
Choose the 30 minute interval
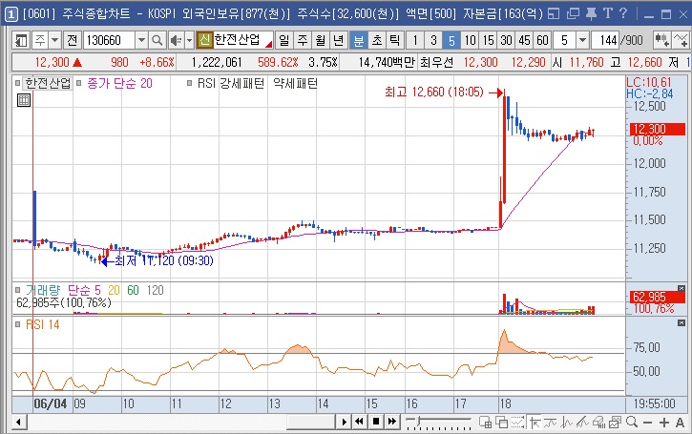(506, 41)
